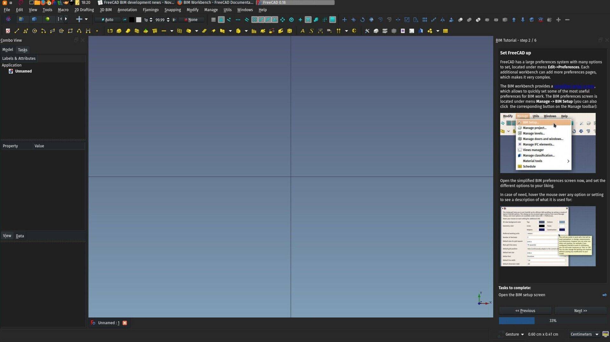Select the Draft Line tool
This screenshot has width=610, height=342.
coord(17,31)
